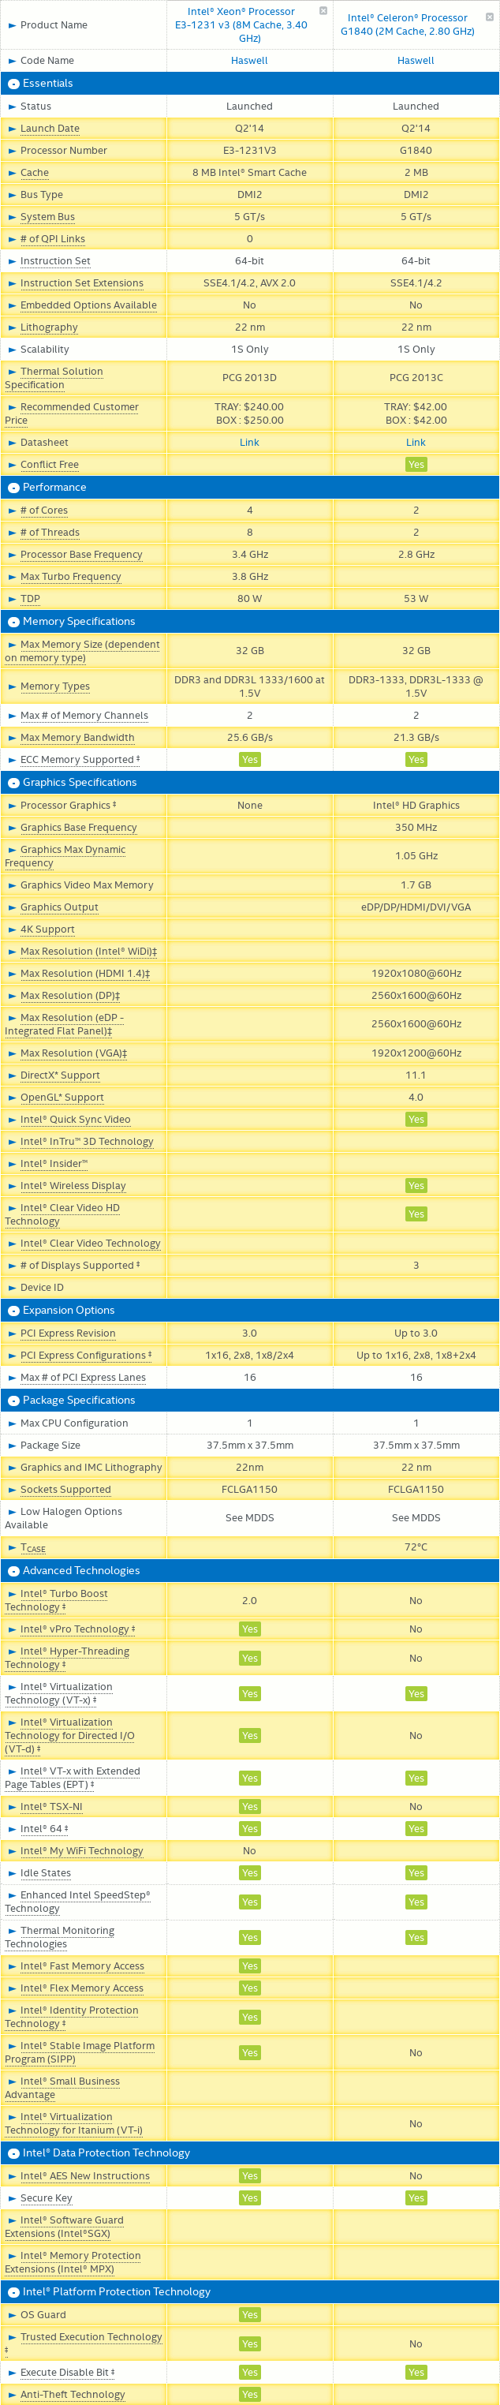The image size is (500, 2405).
Task: Click the arrow icon beside Sockets Supported
Action: coord(12,1489)
